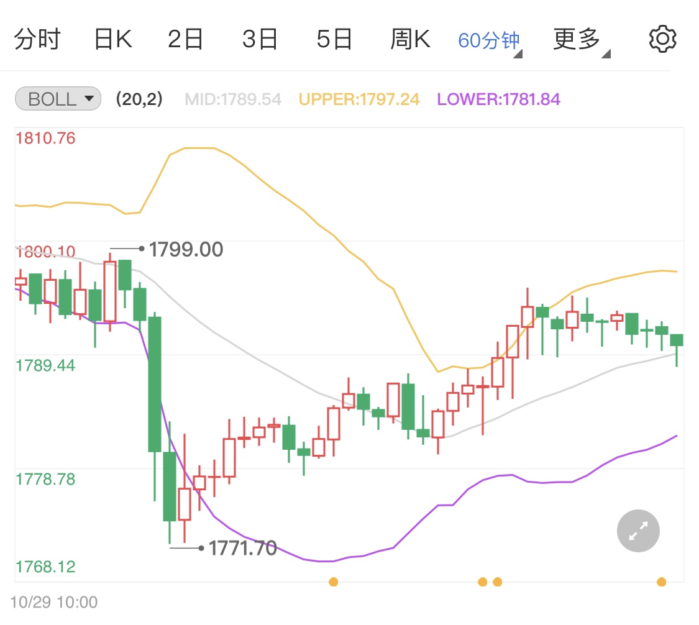Click the 1810.76 axis label
The width and height of the screenshot is (699, 625).
click(x=45, y=138)
